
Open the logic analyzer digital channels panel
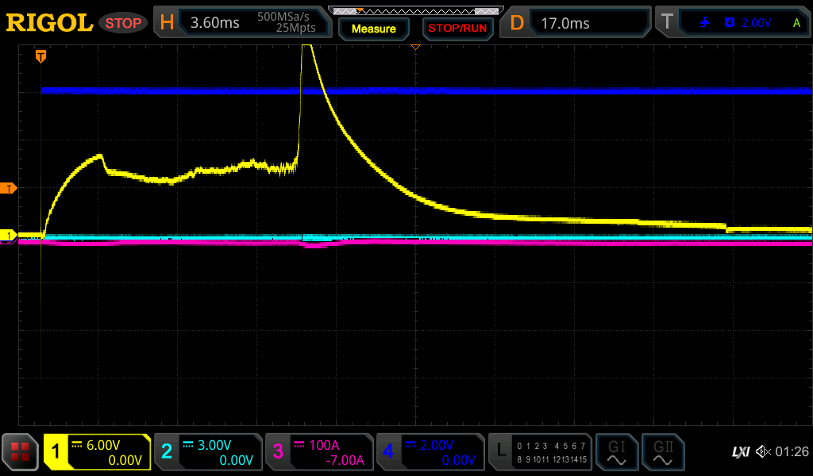pyautogui.click(x=541, y=452)
